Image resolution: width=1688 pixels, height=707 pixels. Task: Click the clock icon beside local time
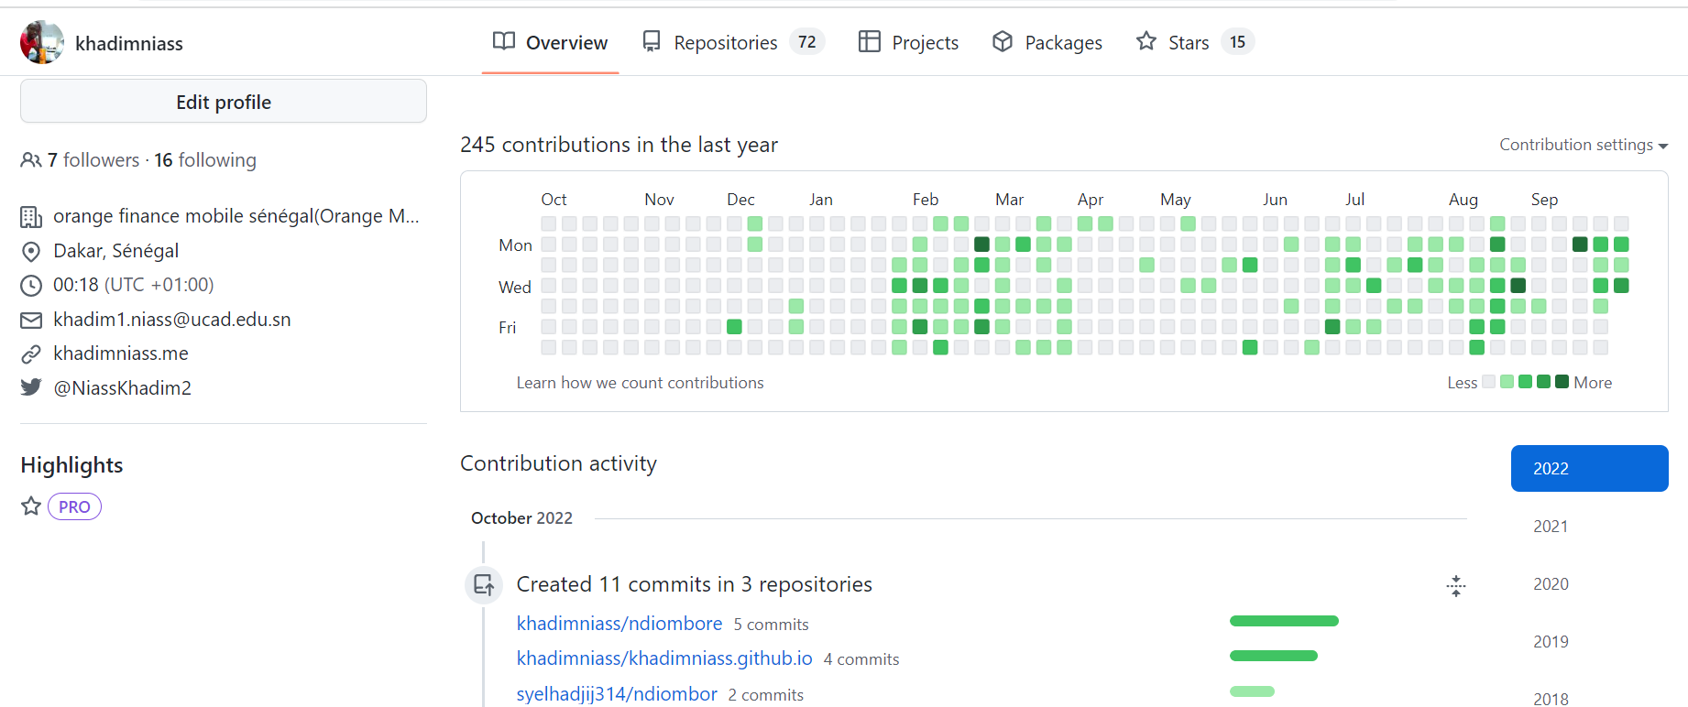tap(31, 285)
